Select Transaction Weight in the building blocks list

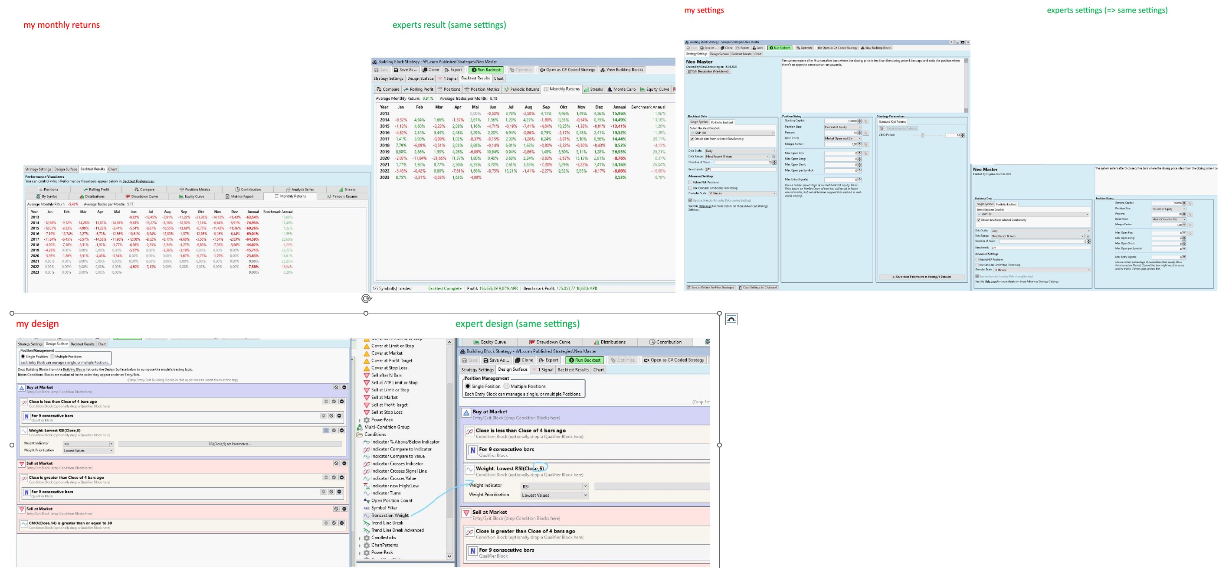click(x=390, y=515)
